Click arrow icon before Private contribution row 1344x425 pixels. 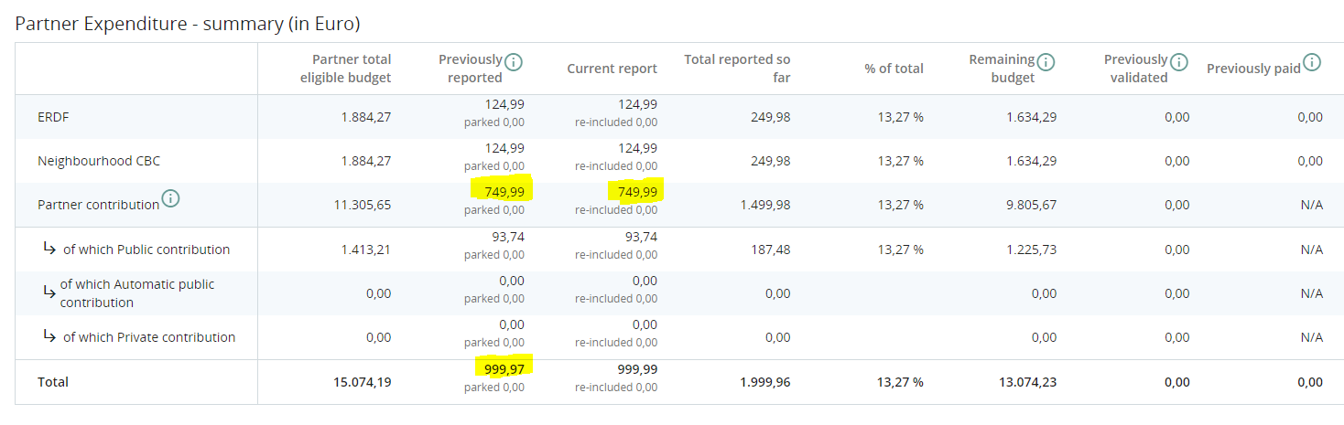tap(49, 336)
